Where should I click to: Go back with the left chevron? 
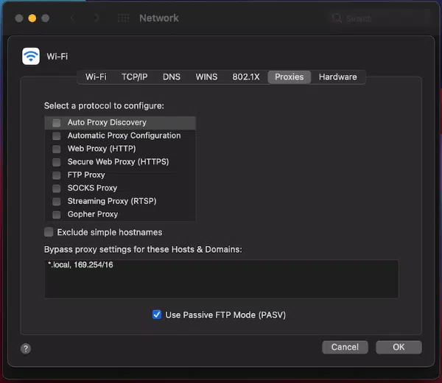point(72,18)
